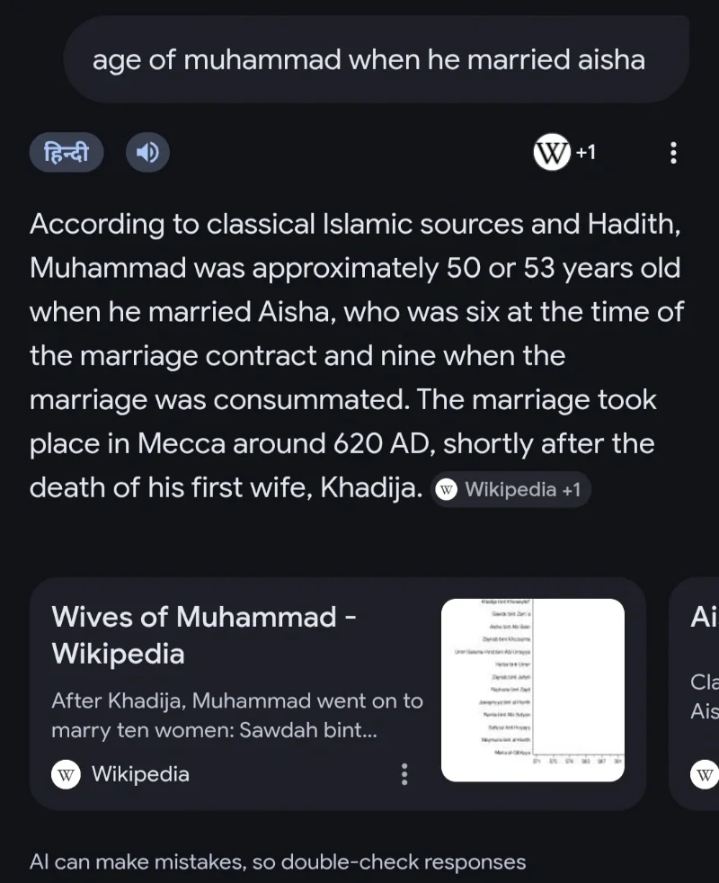Tap the search query bubble to edit
This screenshot has height=883, width=719.
[368, 60]
